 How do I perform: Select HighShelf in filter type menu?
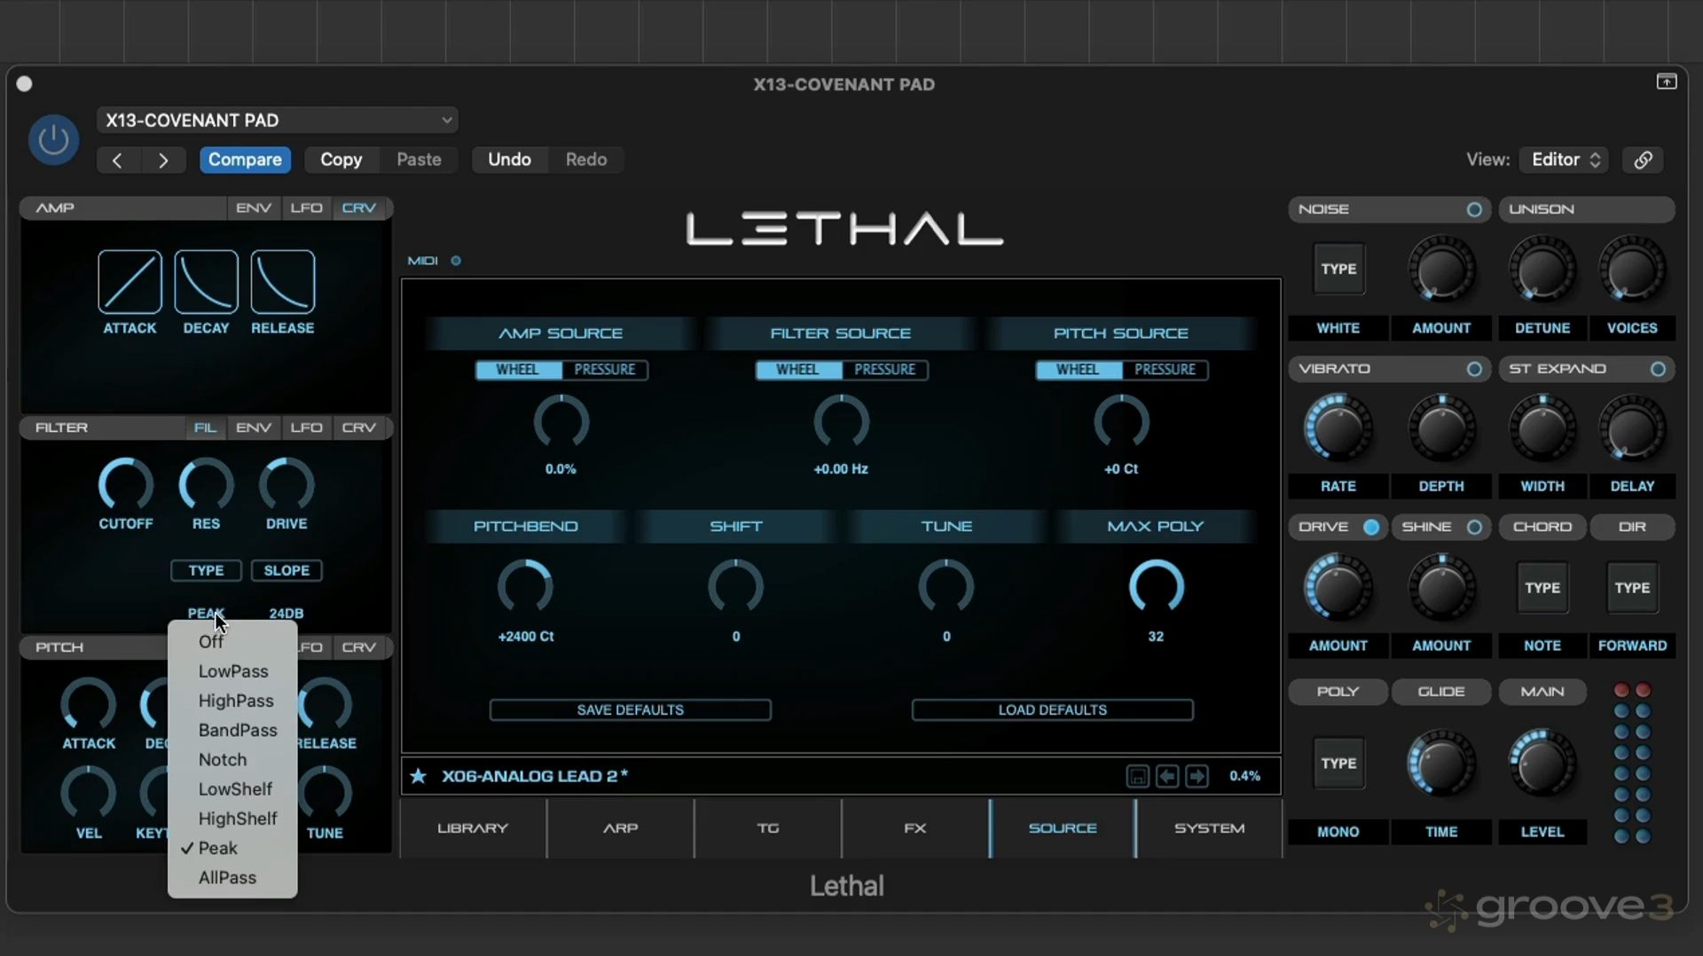[x=232, y=819]
